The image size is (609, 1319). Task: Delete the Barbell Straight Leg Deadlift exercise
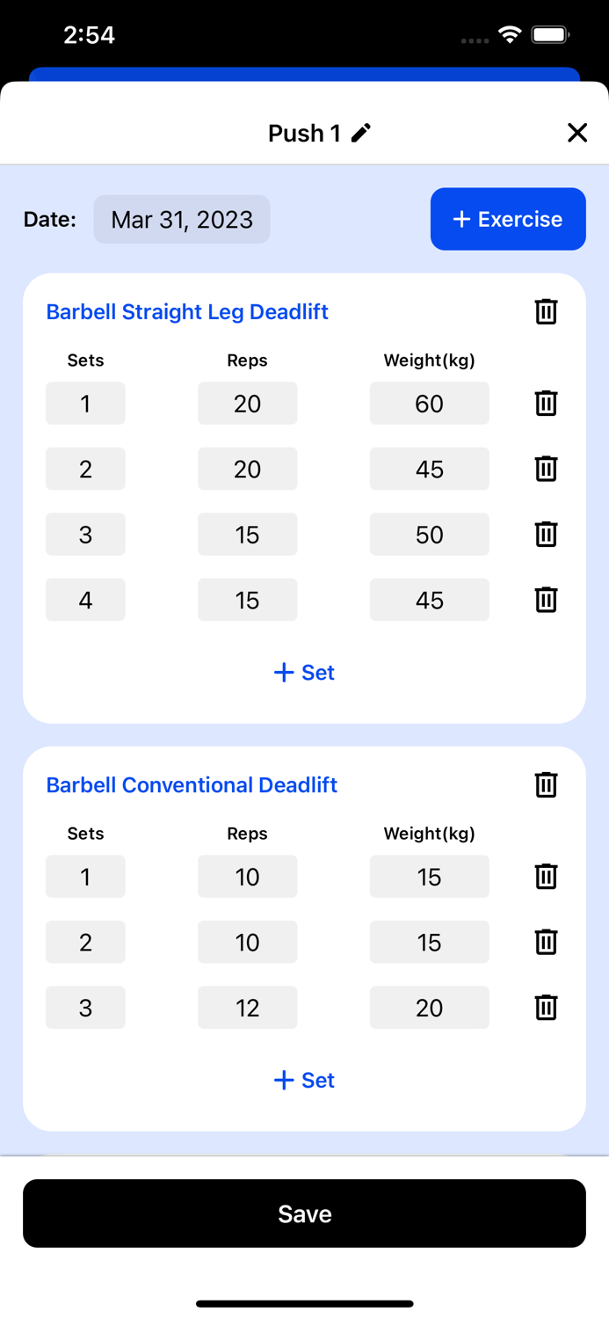coord(546,311)
